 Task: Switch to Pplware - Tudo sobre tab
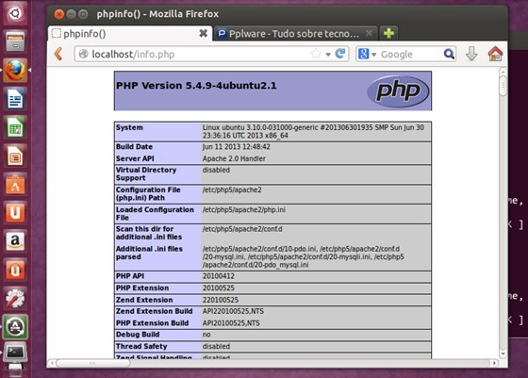(x=295, y=33)
